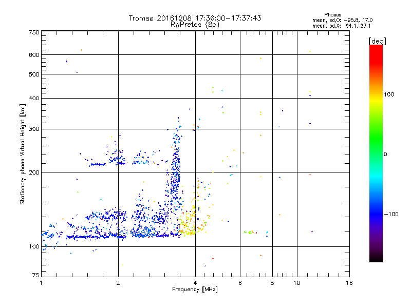Screen dimensions: 411x308
Task: Click the x-axis '6' tick label
Action: pyautogui.click(x=240, y=283)
